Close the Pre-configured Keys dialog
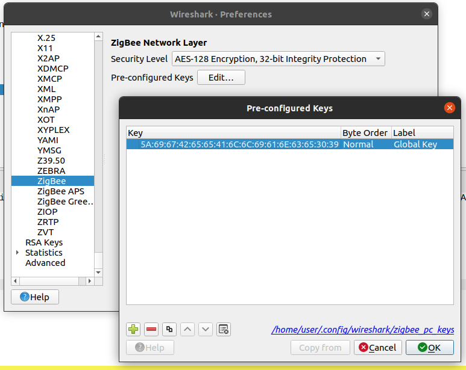 pyautogui.click(x=449, y=108)
